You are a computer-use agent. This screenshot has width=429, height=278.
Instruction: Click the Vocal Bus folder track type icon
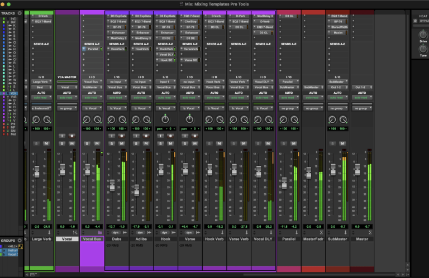pyautogui.click(x=100, y=233)
